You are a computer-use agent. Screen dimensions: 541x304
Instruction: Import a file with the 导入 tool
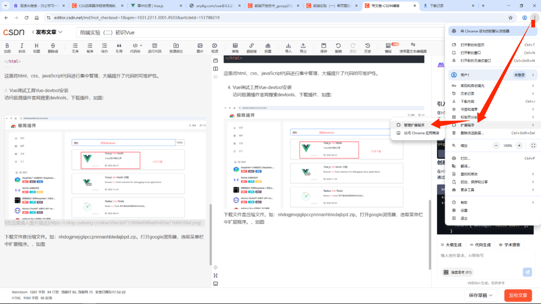(x=288, y=48)
